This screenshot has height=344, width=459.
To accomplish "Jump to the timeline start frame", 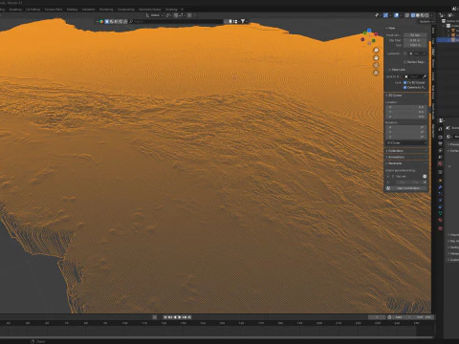I will point(165,317).
